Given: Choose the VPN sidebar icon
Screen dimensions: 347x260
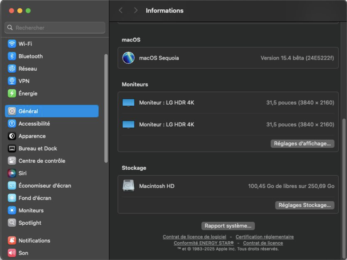Looking at the screenshot, I should [12, 81].
